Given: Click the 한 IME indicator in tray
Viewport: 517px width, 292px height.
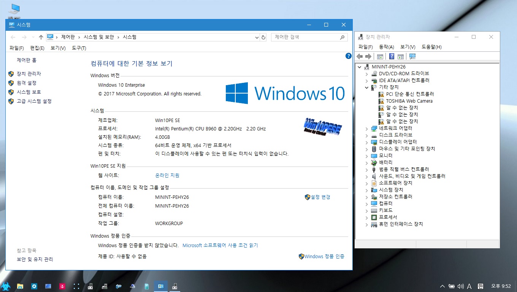Looking at the screenshot, I should 481,286.
